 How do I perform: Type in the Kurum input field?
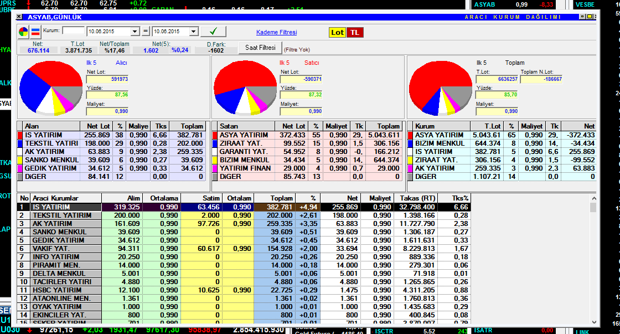coord(73,31)
